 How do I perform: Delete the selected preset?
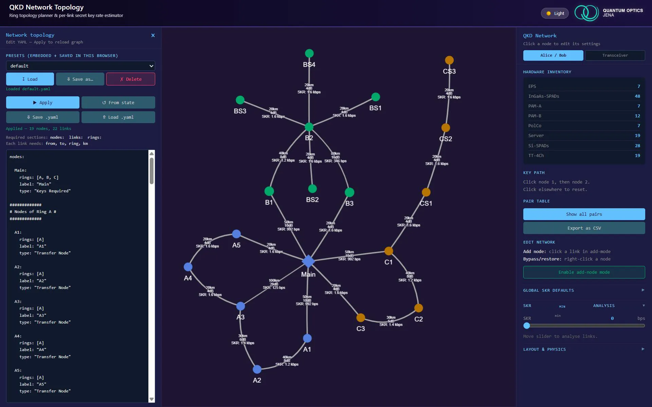[x=131, y=79]
